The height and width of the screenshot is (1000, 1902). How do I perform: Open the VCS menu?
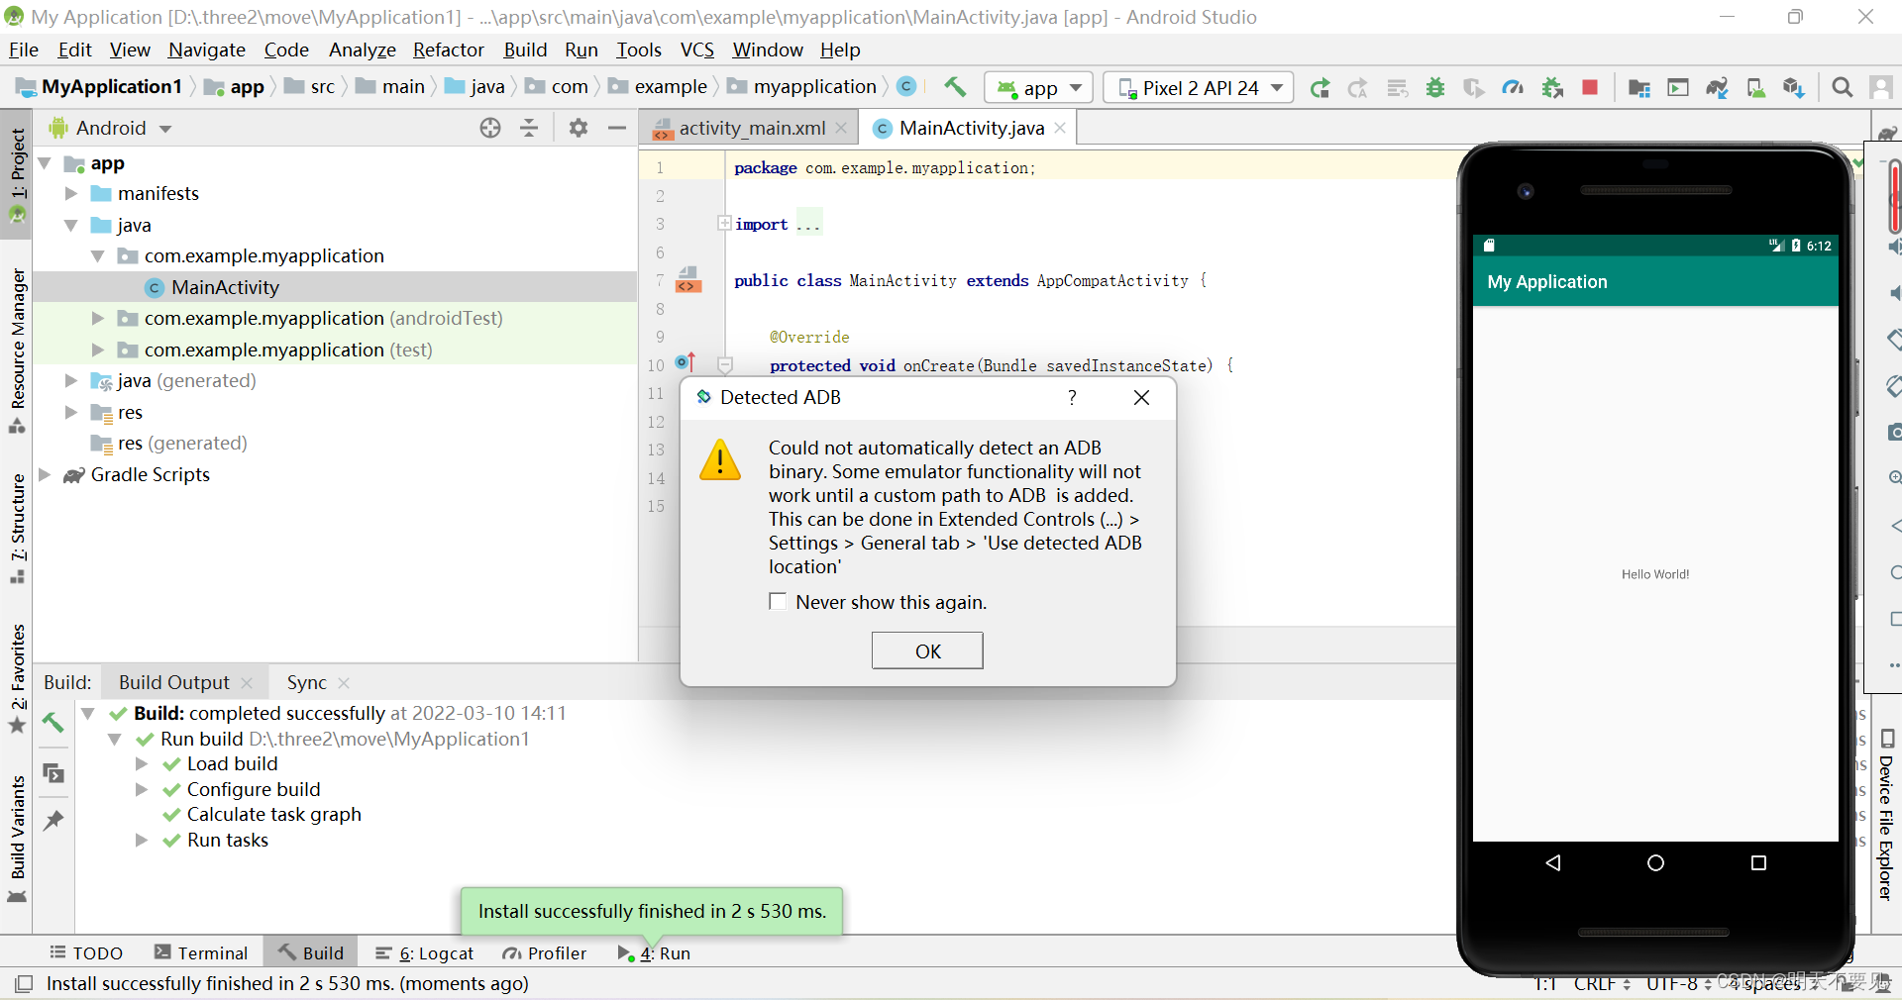click(x=697, y=50)
